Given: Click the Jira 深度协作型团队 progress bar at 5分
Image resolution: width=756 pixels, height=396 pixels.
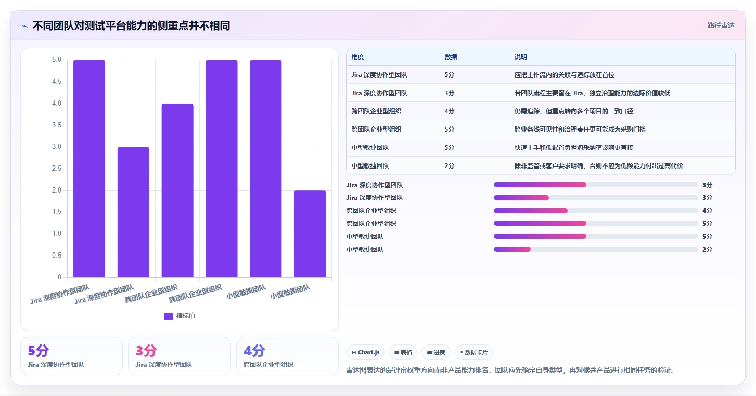Looking at the screenshot, I should point(596,185).
